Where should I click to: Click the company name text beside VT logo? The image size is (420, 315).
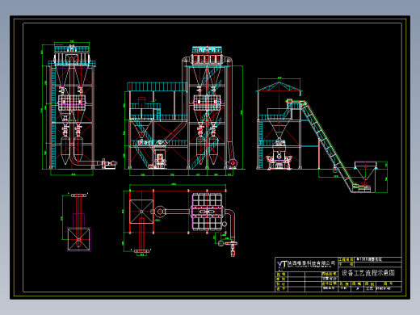pyautogui.click(x=312, y=262)
